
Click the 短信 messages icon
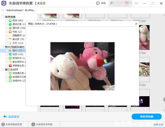point(10,20)
